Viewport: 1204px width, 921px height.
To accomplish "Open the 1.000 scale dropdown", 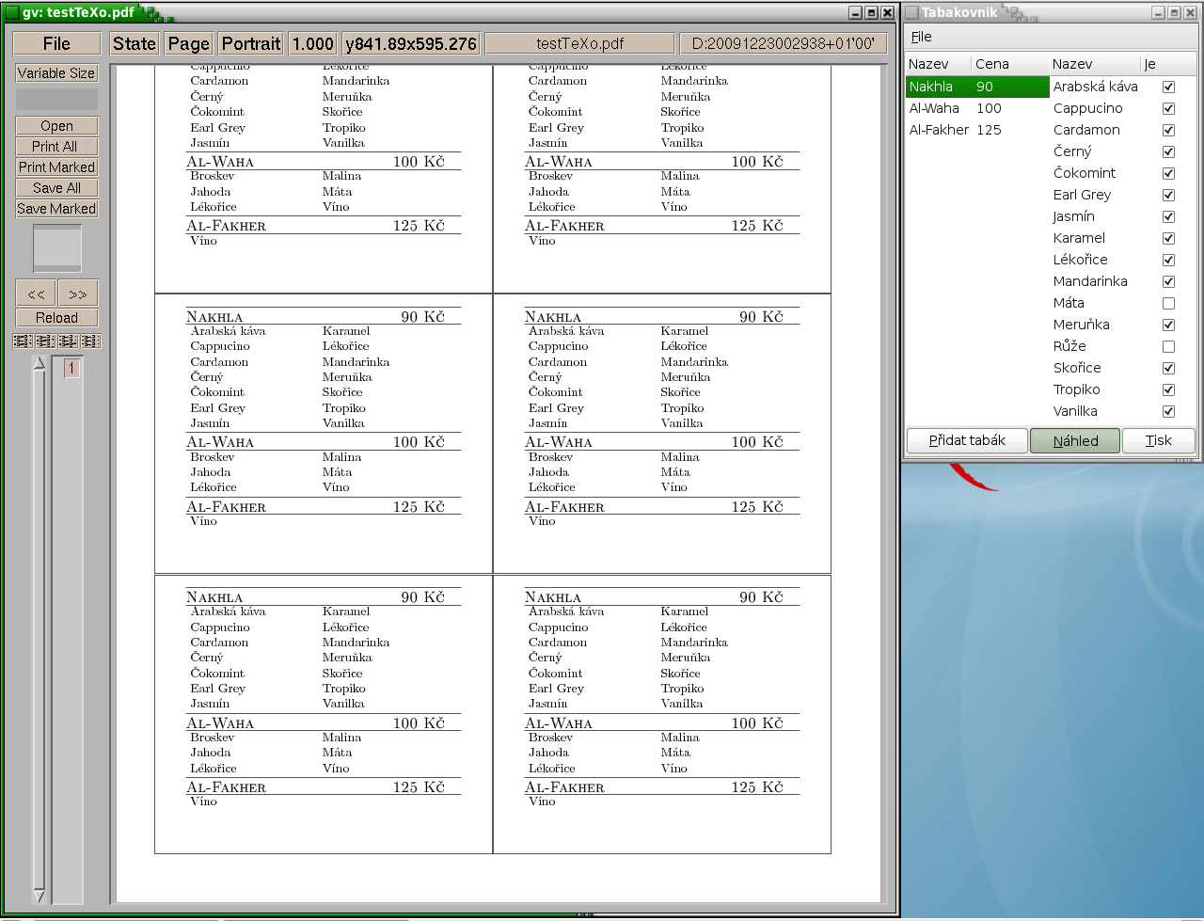I will click(313, 44).
